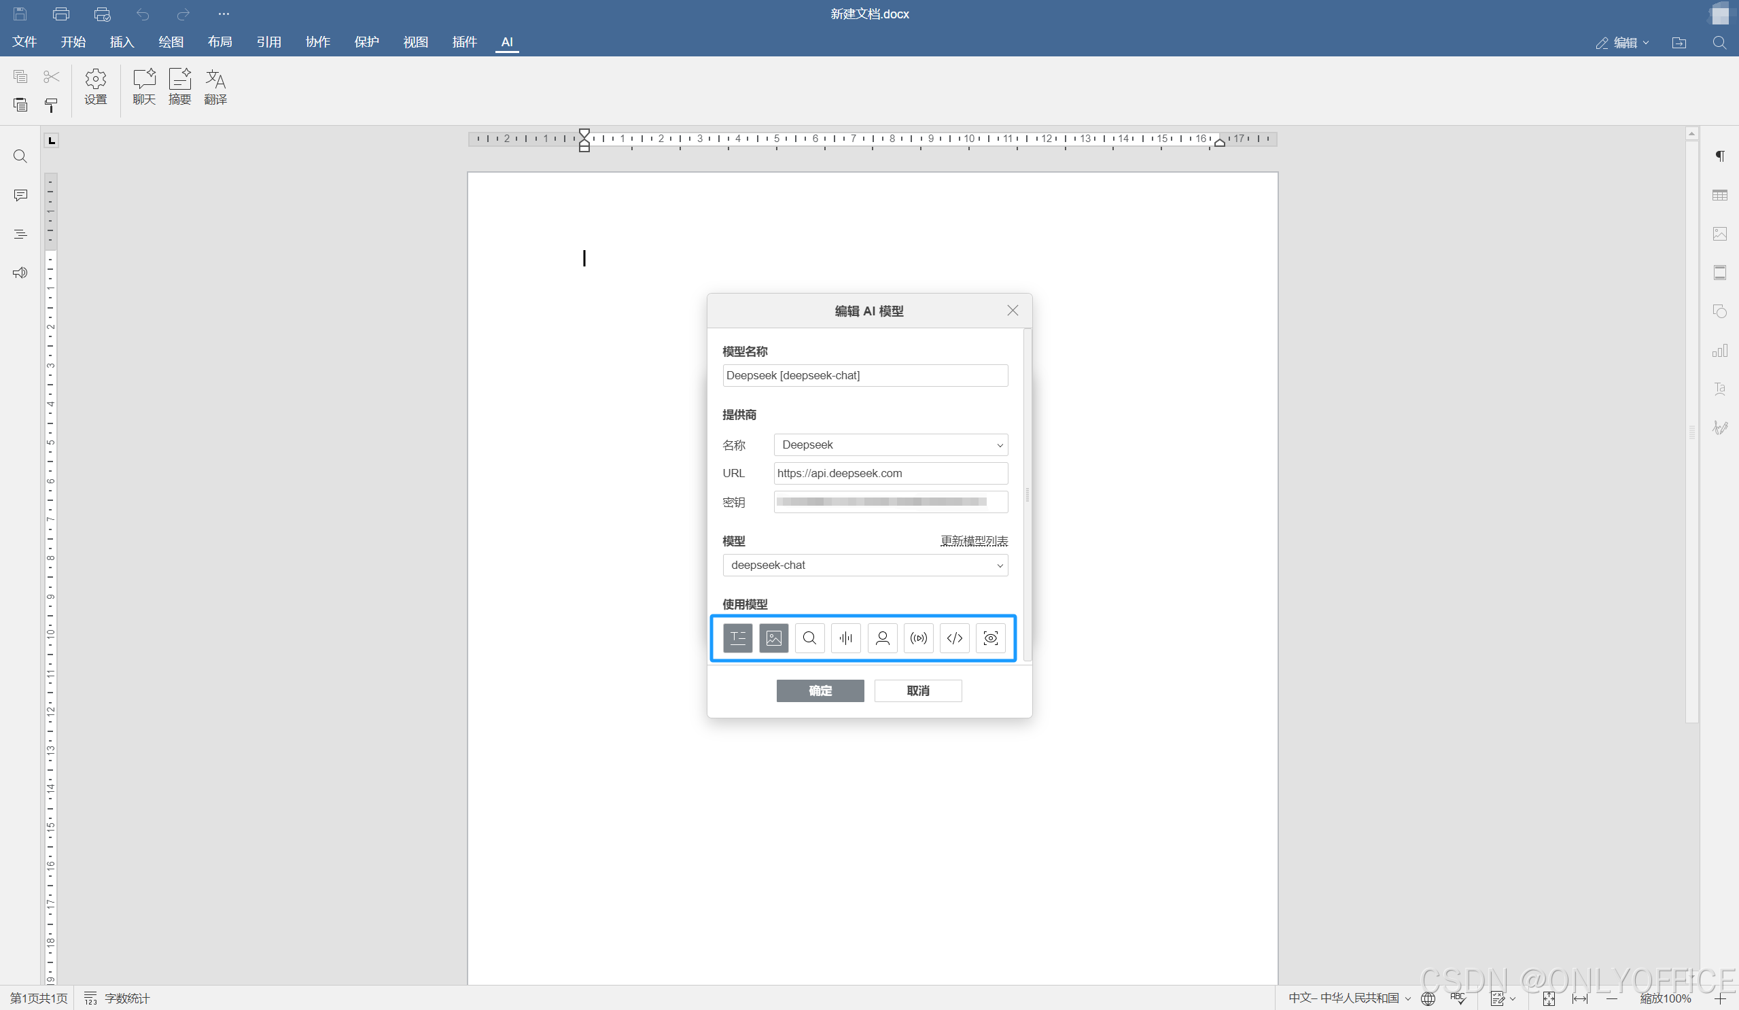Click the print icon in title bar
This screenshot has height=1010, width=1739.
60,14
